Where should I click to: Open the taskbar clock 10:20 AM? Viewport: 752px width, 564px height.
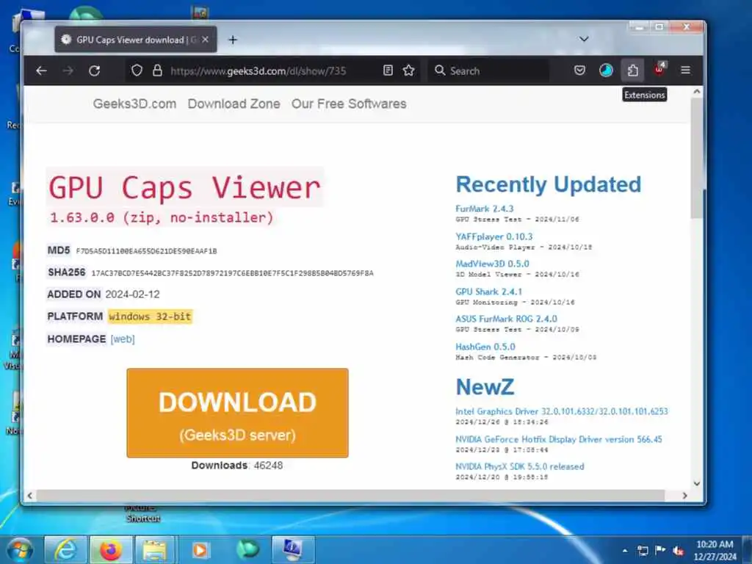[715, 550]
